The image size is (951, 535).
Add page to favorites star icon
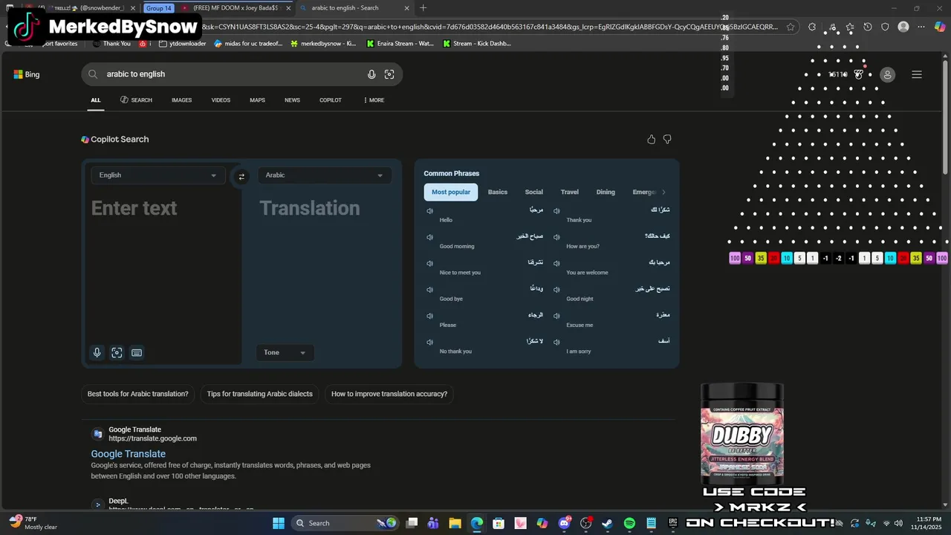[x=791, y=27]
